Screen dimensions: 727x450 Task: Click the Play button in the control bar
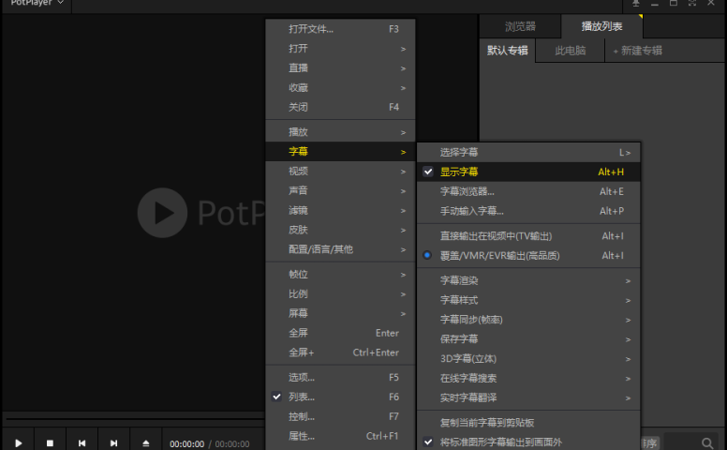[19, 443]
